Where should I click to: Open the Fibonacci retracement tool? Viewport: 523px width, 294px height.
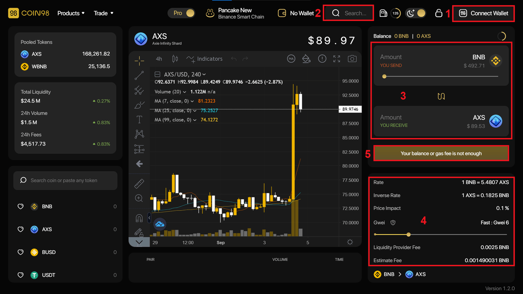[139, 90]
